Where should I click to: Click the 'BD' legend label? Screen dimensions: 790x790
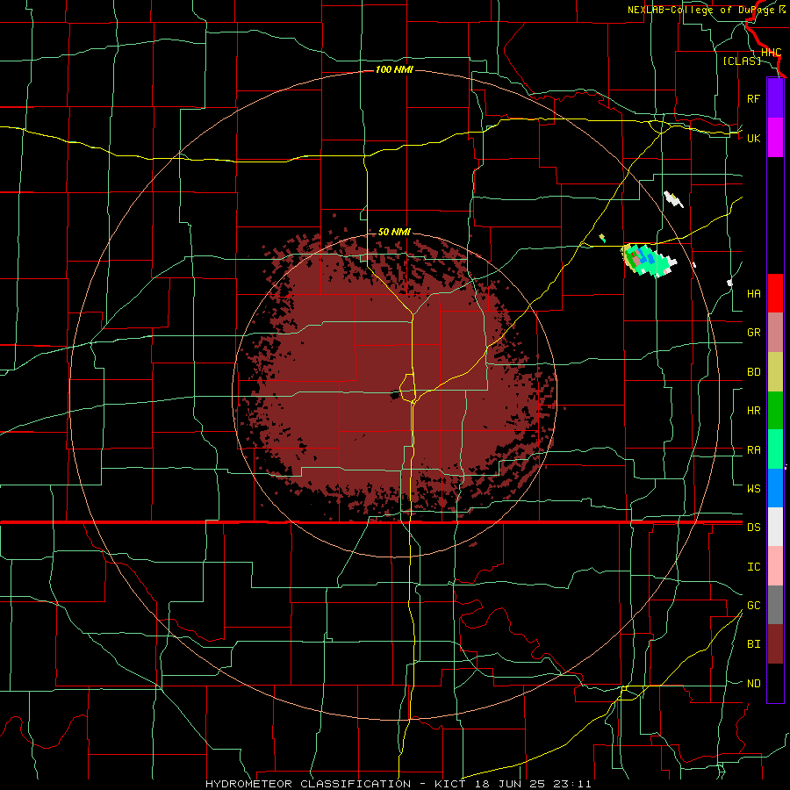pyautogui.click(x=753, y=372)
